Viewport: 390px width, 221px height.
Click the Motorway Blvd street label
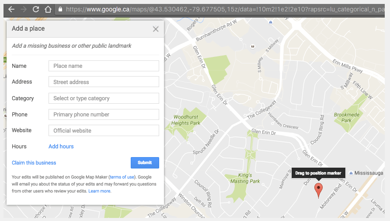(331, 196)
